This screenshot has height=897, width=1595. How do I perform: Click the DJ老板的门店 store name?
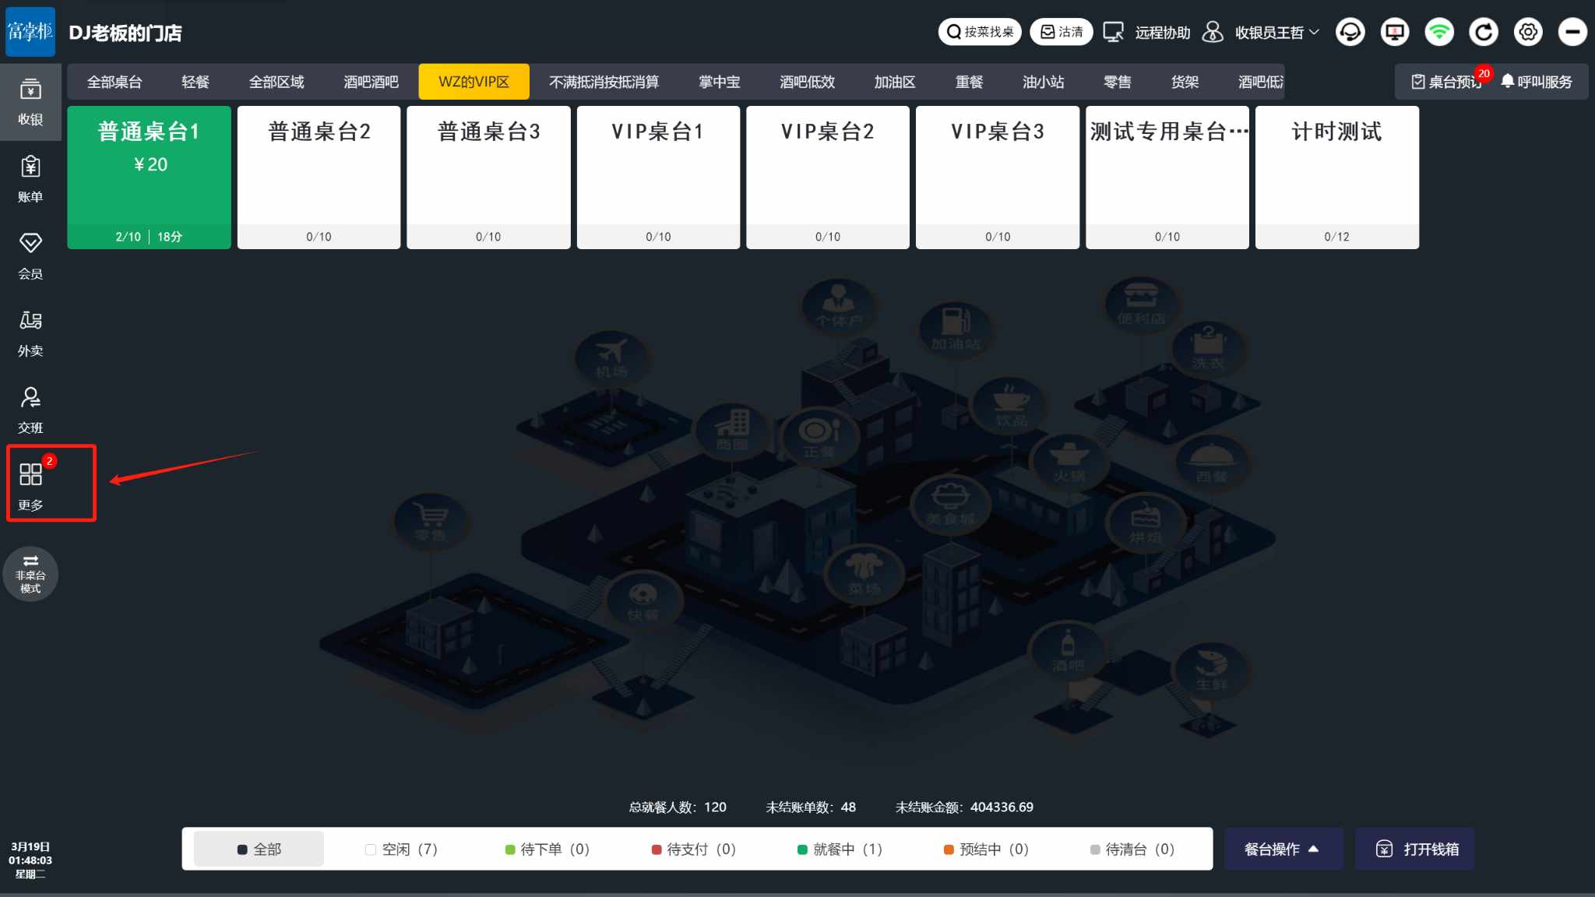tap(125, 33)
